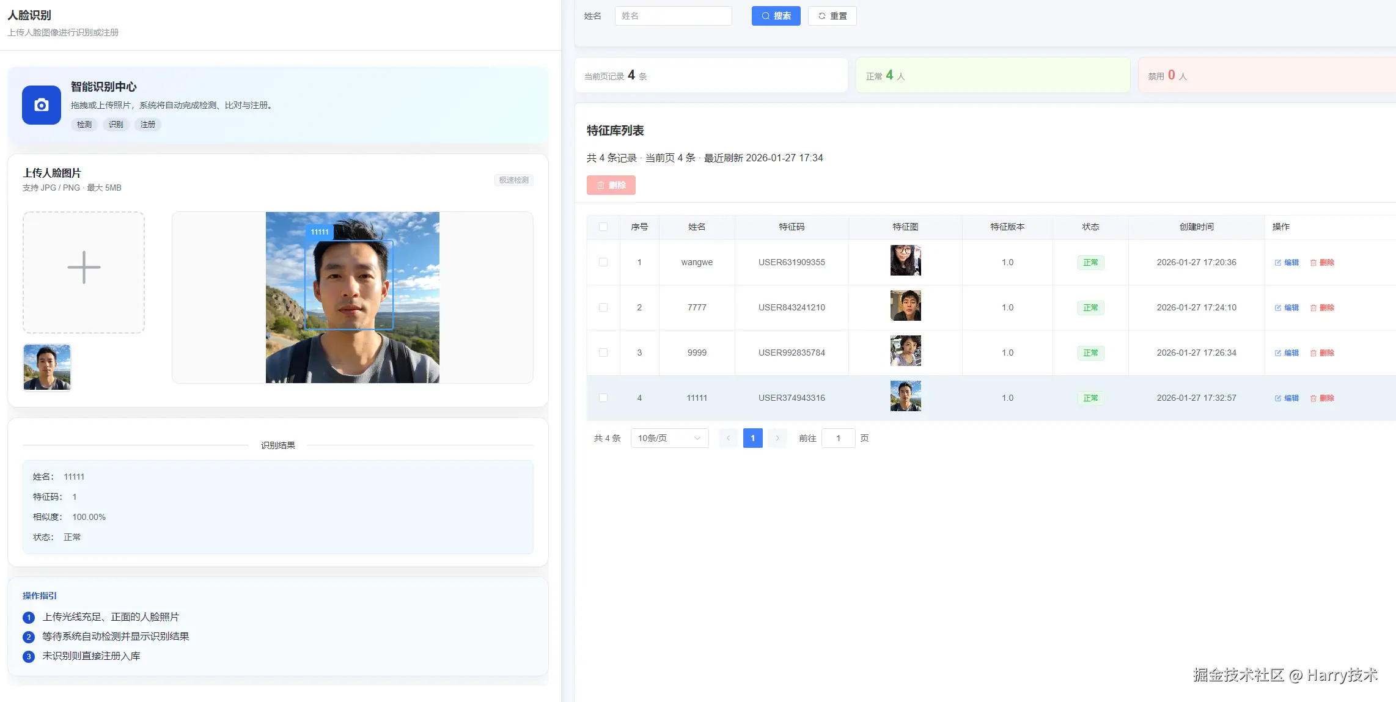Open the 7777 feature image thumbnail
The height and width of the screenshot is (702, 1396).
[x=905, y=305]
